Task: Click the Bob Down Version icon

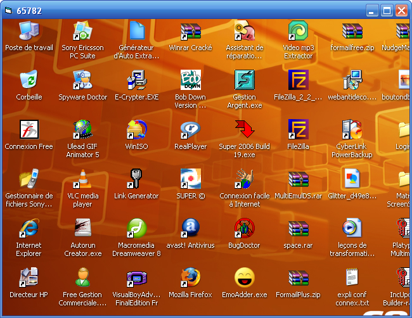Action: [x=191, y=80]
